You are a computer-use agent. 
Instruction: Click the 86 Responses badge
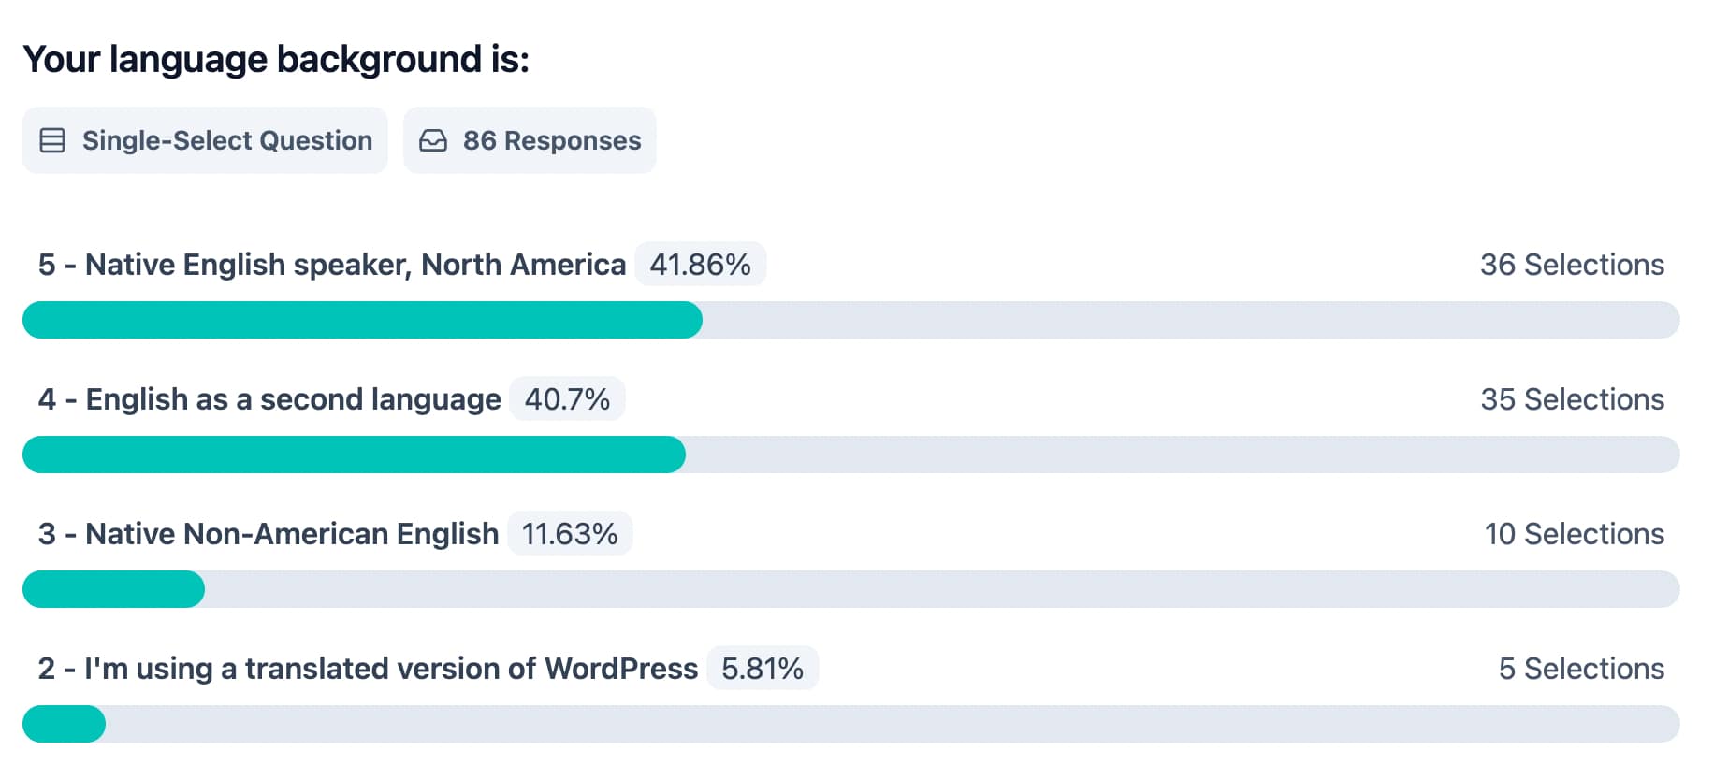point(530,140)
